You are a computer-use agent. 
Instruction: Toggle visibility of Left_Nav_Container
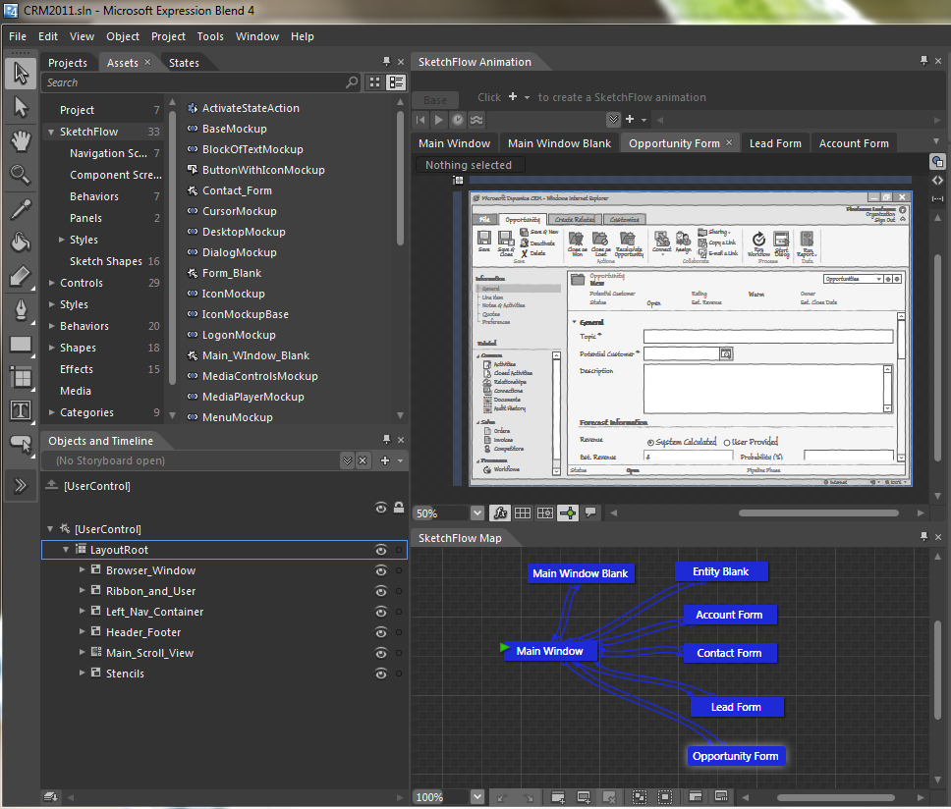[381, 612]
